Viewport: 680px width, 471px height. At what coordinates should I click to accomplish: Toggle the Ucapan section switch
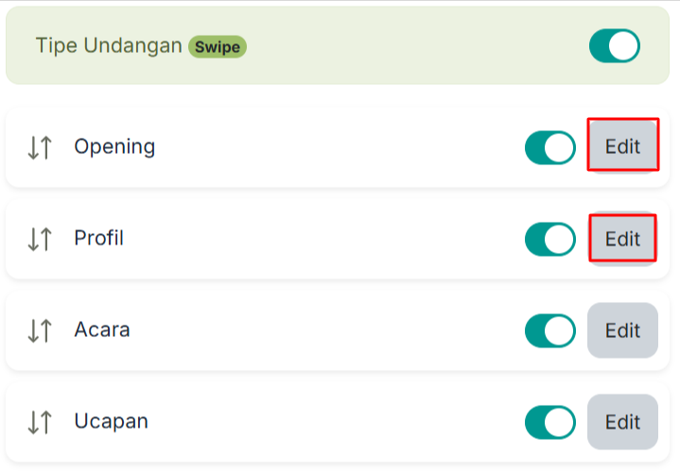pos(549,423)
